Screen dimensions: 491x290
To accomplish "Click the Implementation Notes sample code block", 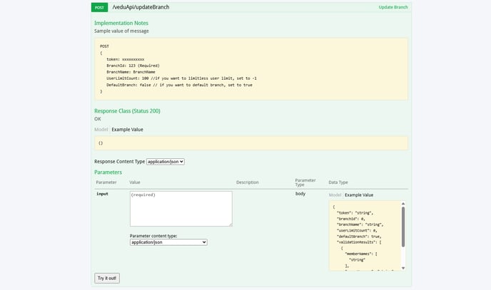I will pos(250,68).
